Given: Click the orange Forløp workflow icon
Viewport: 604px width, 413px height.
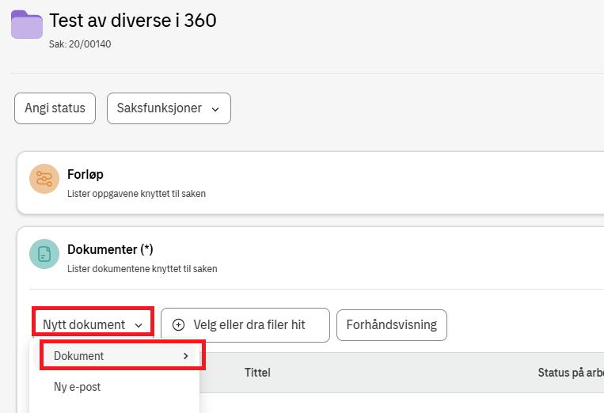Looking at the screenshot, I should click(44, 179).
